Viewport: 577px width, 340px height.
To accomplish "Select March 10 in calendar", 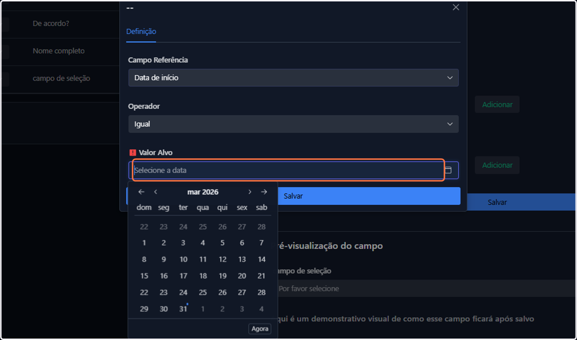I will point(183,259).
